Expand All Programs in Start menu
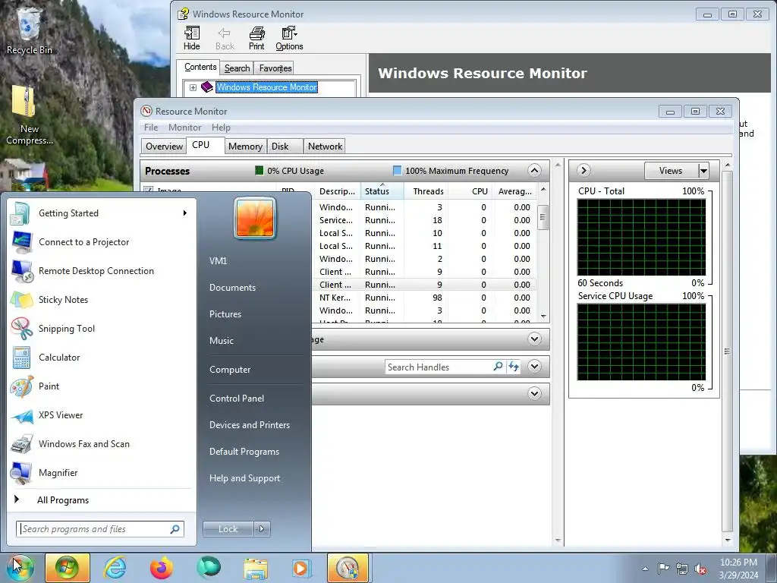The image size is (777, 583). (62, 500)
